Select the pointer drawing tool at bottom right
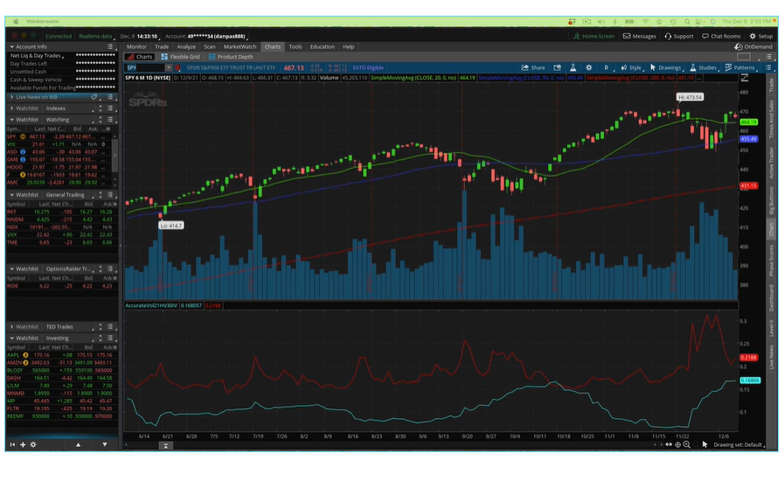The width and height of the screenshot is (784, 481). point(704,444)
